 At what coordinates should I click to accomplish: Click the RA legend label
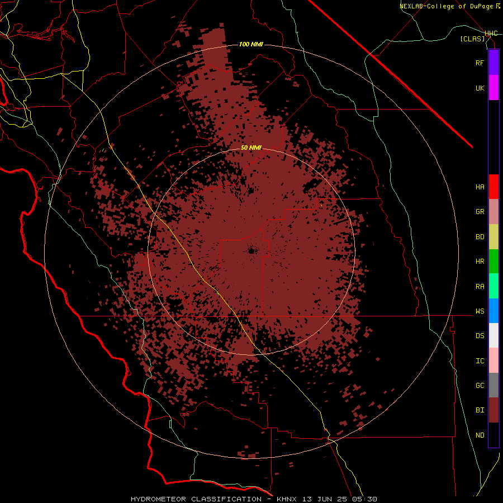point(480,287)
